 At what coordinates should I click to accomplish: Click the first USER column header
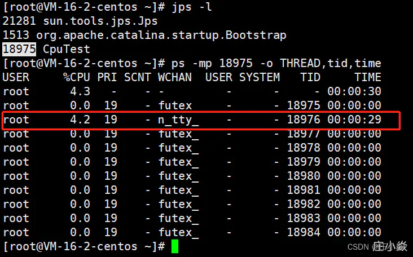[16, 77]
